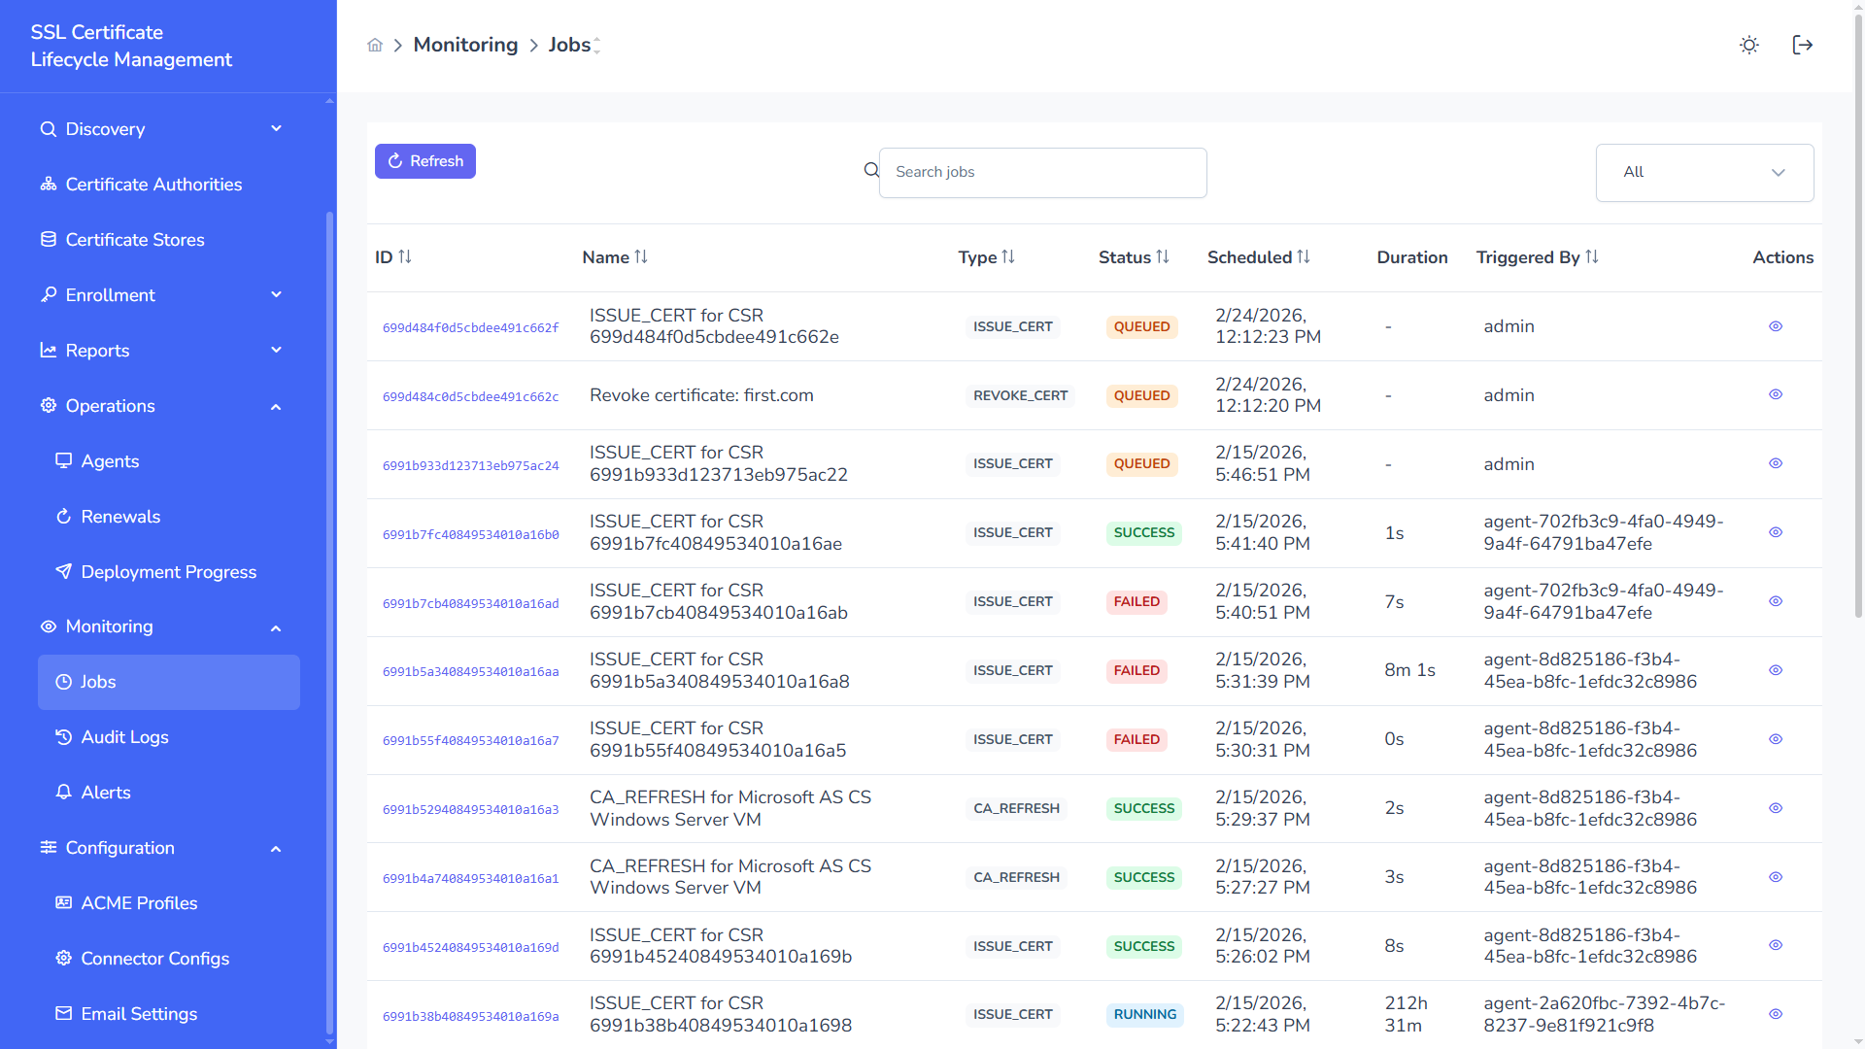Go to Certificate Authorities page
This screenshot has width=1865, height=1049.
tap(153, 185)
